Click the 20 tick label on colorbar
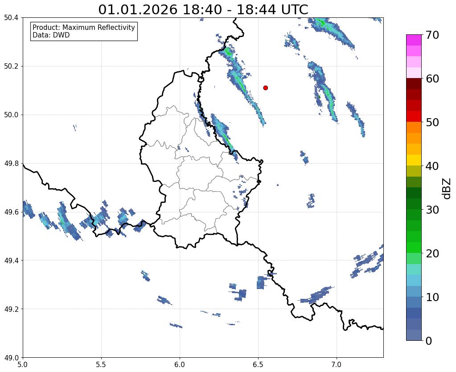This screenshot has width=456, height=372. tap(432, 253)
